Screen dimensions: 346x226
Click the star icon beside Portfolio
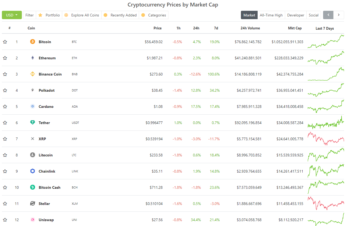point(40,15)
